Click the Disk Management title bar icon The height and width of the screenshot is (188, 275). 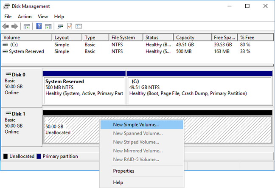tap(6, 6)
